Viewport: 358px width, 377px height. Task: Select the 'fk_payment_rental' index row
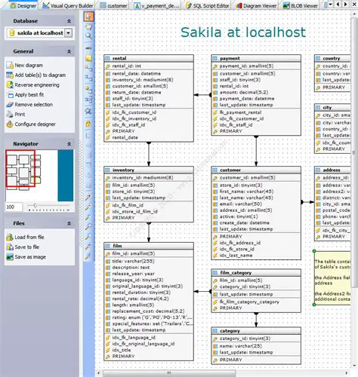tap(256, 112)
